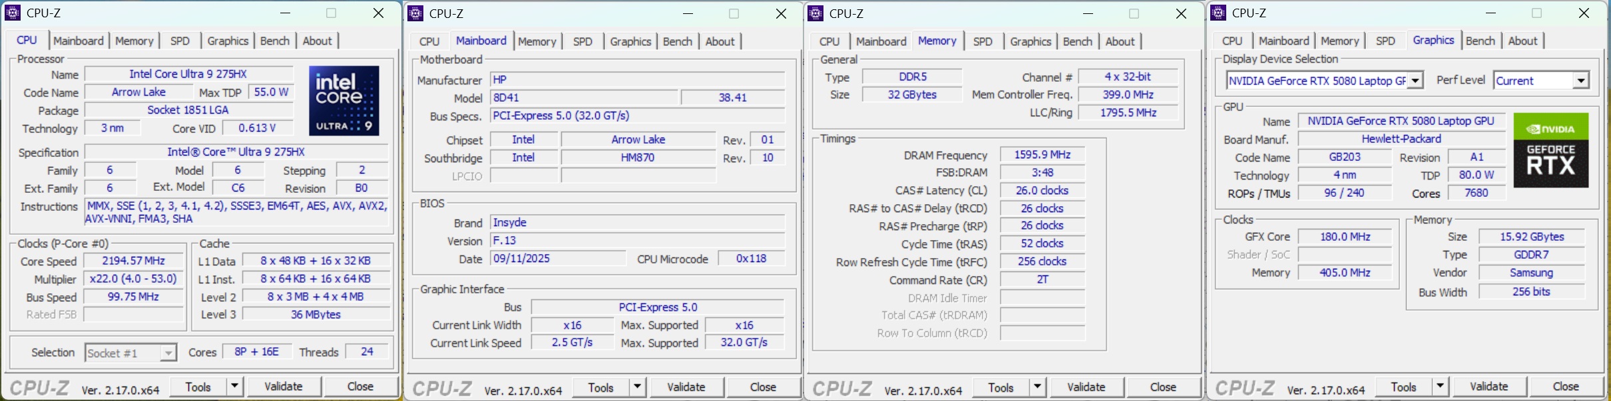Image resolution: width=1611 pixels, height=401 pixels.
Task: Click the Close button in the Memory window
Action: [x=1162, y=387]
